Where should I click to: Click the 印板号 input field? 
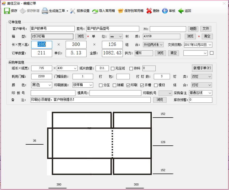pyautogui.click(x=53, y=93)
